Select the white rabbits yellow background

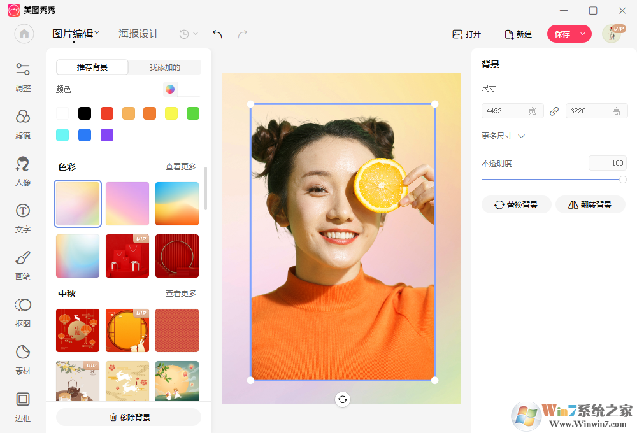[x=127, y=381]
